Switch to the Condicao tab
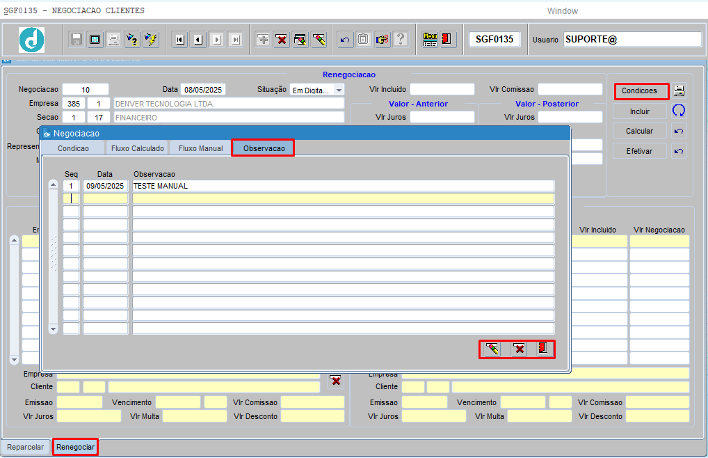708x458 pixels. click(x=73, y=148)
